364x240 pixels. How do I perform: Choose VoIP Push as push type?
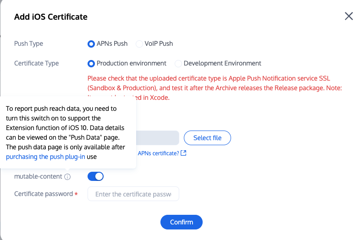[139, 44]
